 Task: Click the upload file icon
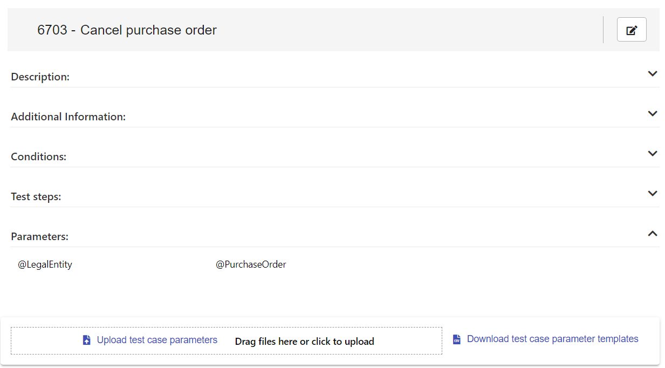(87, 340)
